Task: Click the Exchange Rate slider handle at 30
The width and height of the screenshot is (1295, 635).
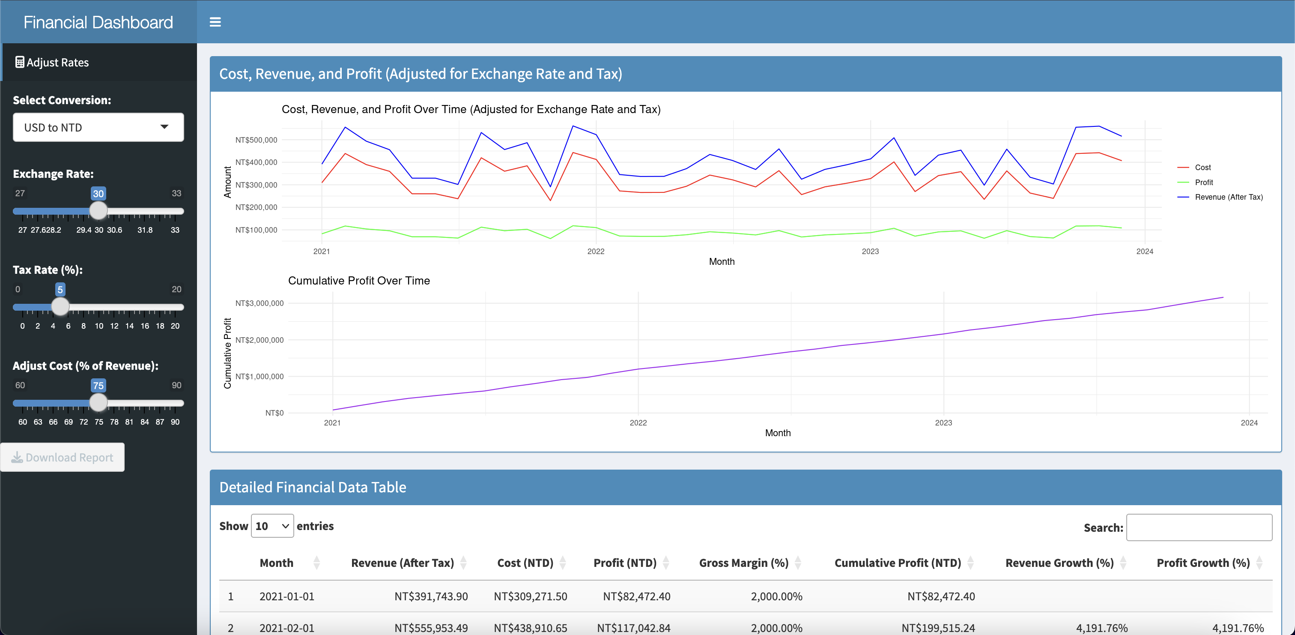Action: (98, 210)
